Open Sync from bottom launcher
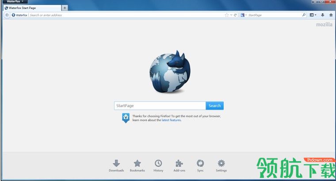This screenshot has height=181, width=336. coord(200,166)
